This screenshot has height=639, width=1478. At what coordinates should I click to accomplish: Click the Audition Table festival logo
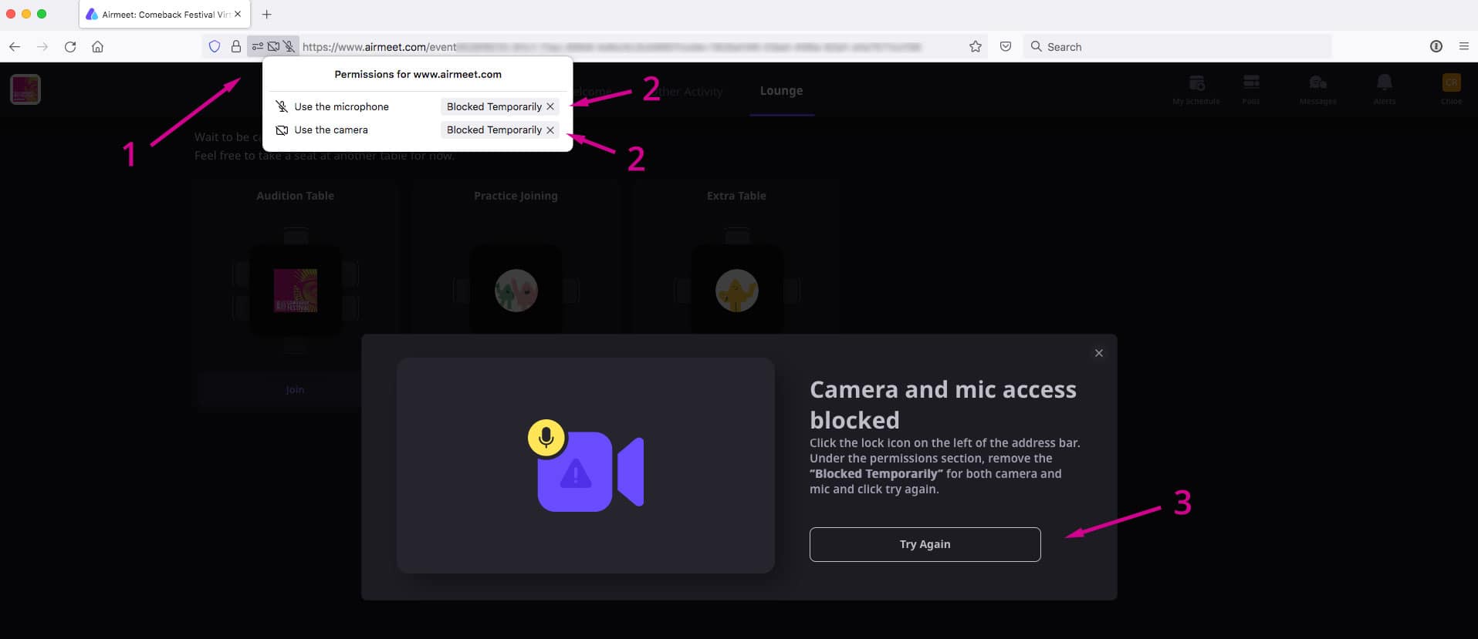[296, 291]
